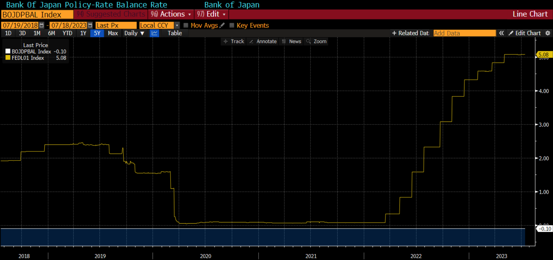Image resolution: width=553 pixels, height=260 pixels.
Task: Enable the Mov Avgs checkbox
Action: 186,25
